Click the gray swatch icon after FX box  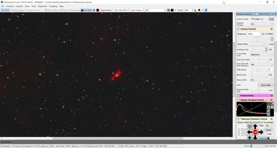point(169,10)
